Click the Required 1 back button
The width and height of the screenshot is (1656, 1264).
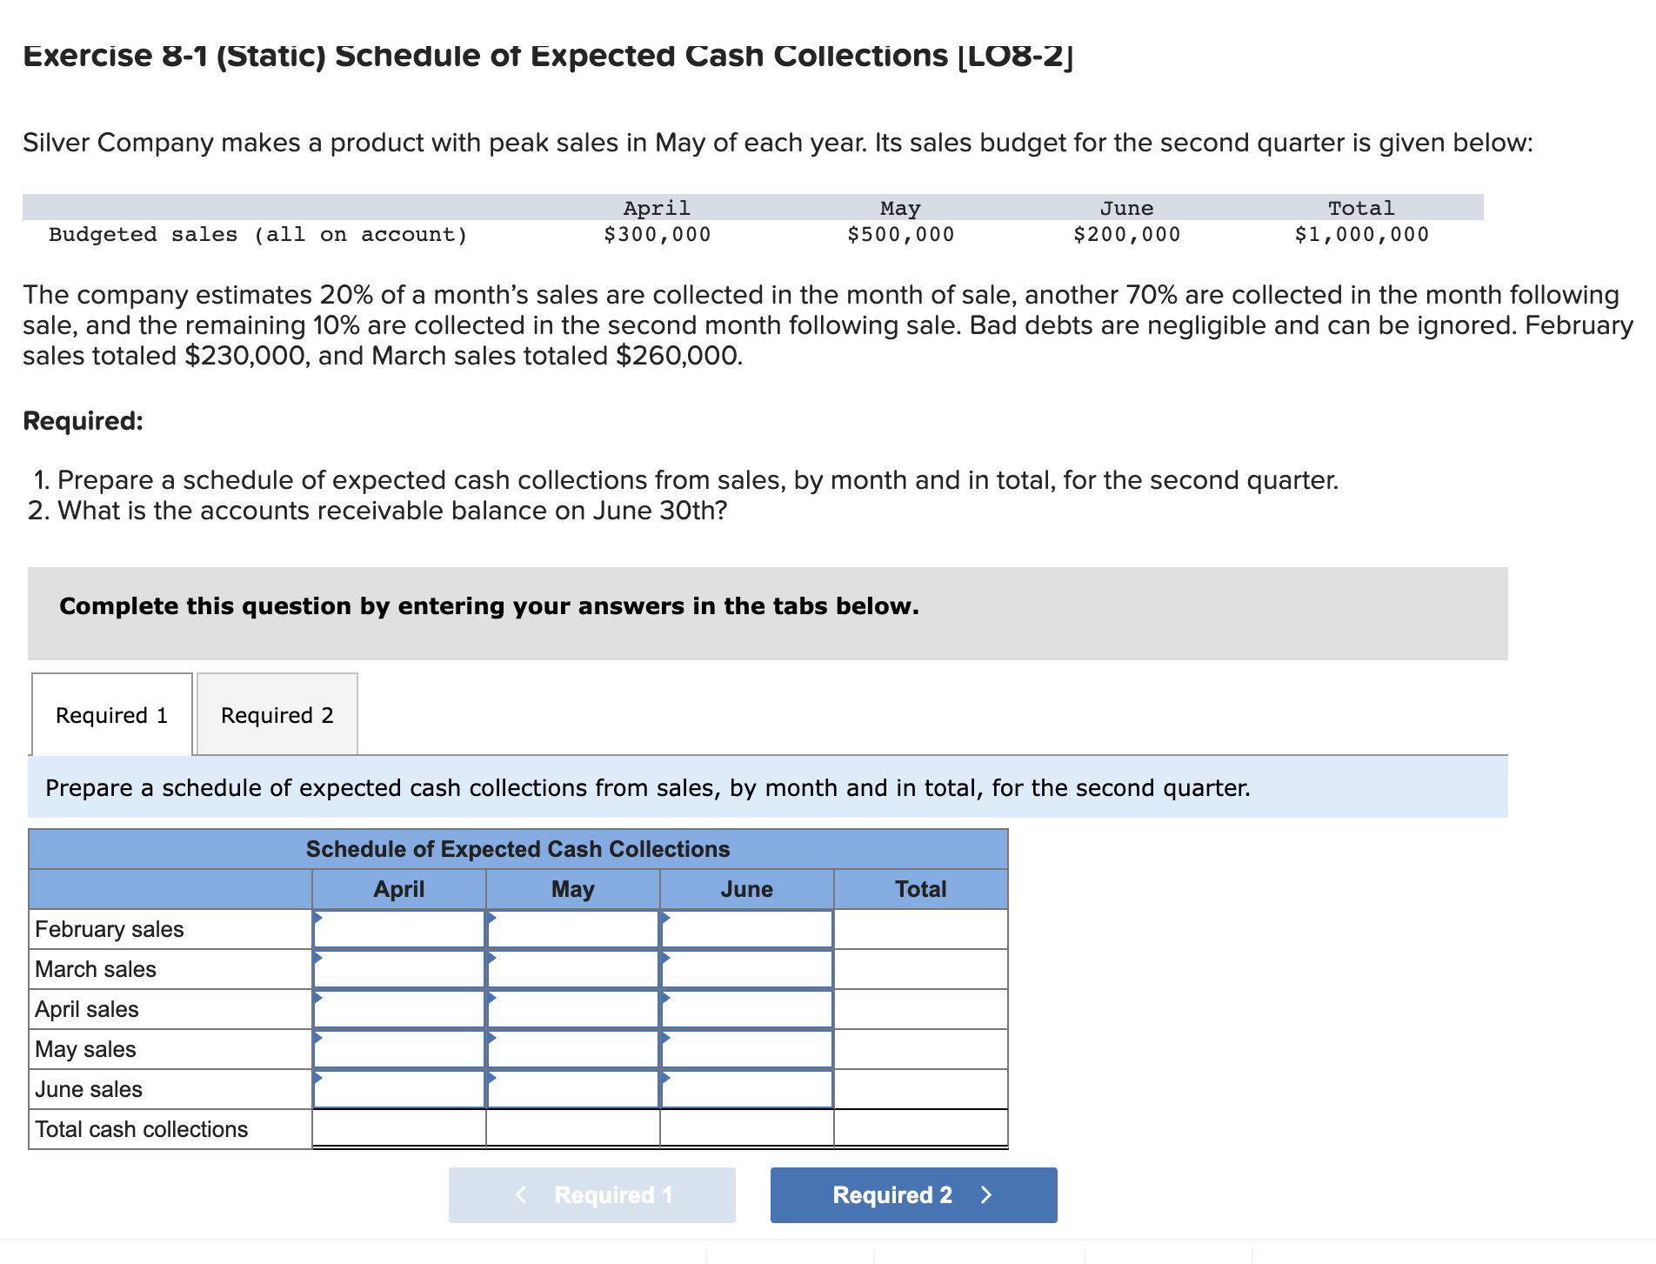(591, 1194)
